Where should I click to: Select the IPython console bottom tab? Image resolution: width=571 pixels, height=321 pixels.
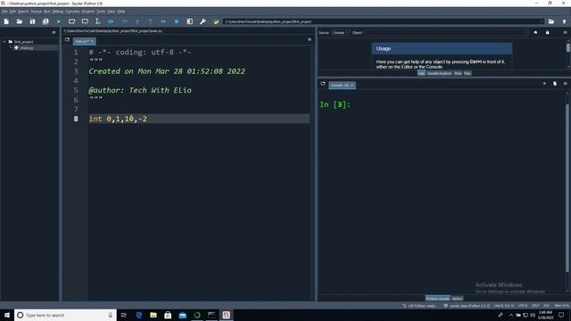pyautogui.click(x=438, y=299)
